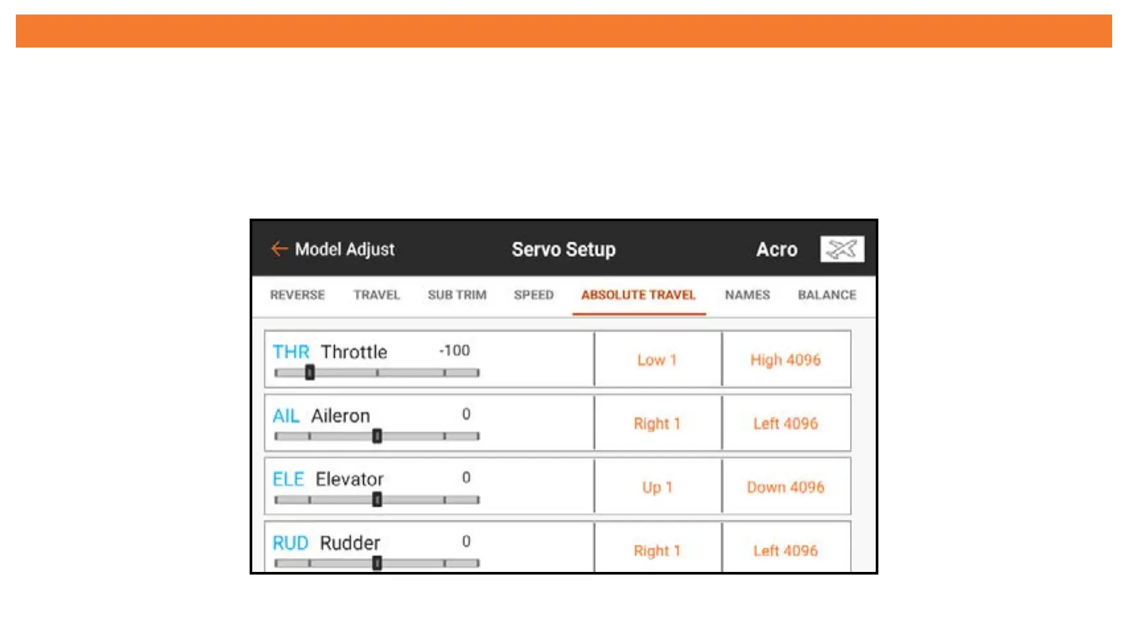1128x634 pixels.
Task: Click the Throttle position slider handle
Action: point(310,372)
